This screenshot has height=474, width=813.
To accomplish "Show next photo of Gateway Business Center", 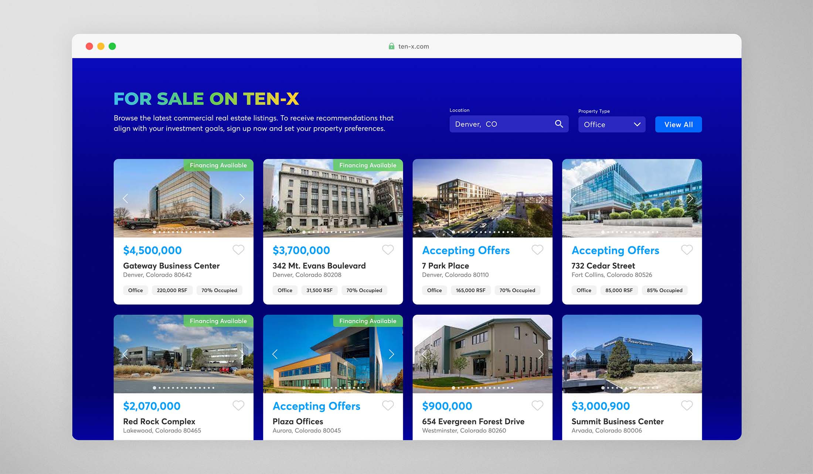I will point(242,198).
